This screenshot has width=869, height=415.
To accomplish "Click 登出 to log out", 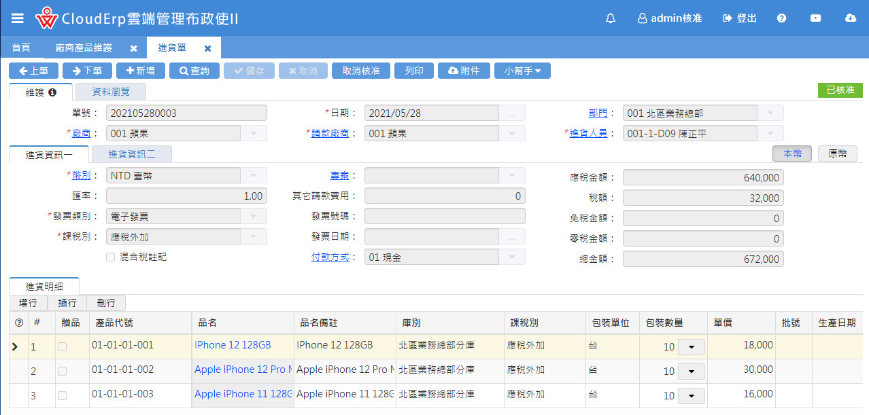I will pyautogui.click(x=740, y=18).
